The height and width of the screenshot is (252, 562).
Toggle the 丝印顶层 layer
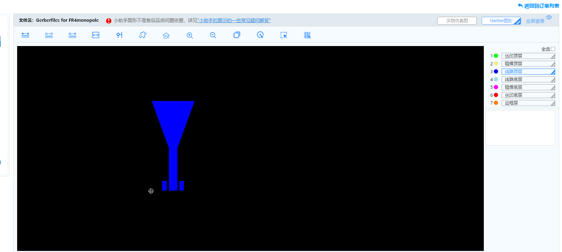pos(528,56)
